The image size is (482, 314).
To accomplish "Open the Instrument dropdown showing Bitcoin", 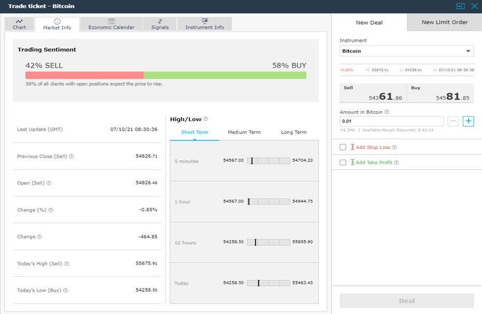I will (407, 51).
